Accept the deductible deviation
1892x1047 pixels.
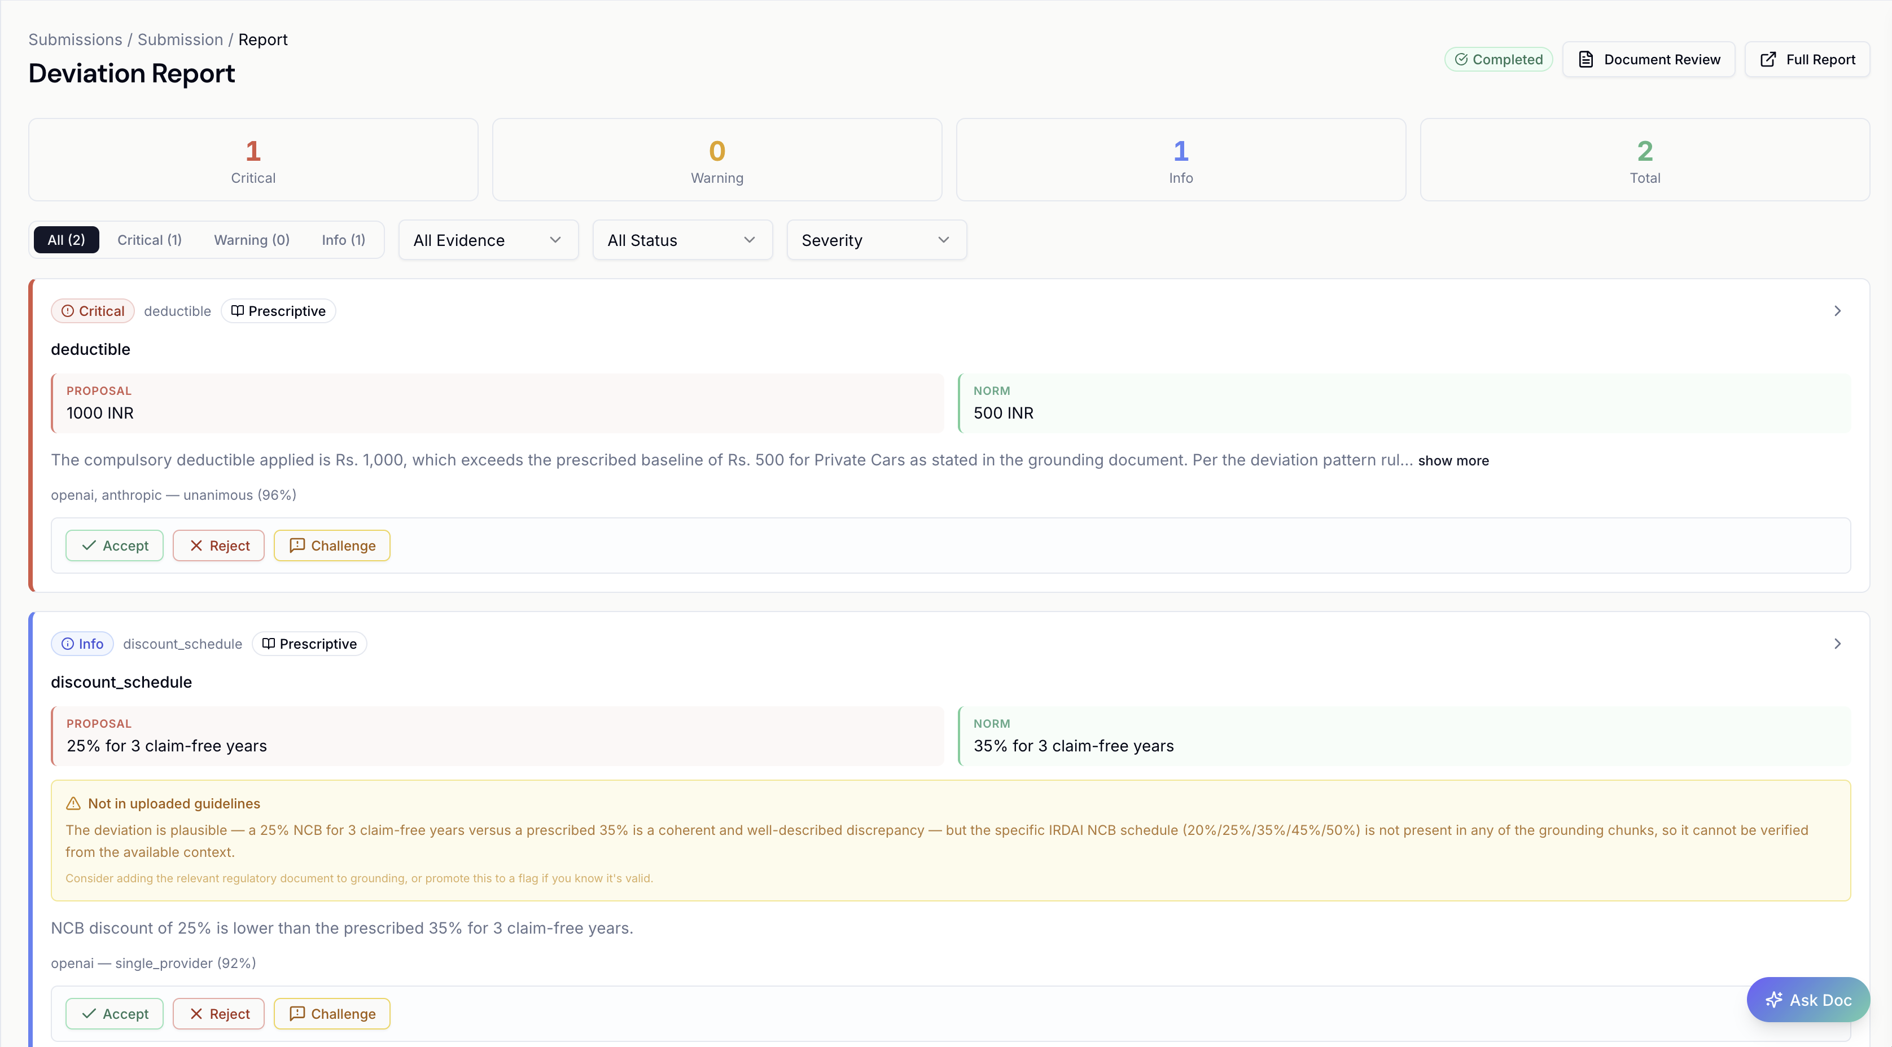115,546
